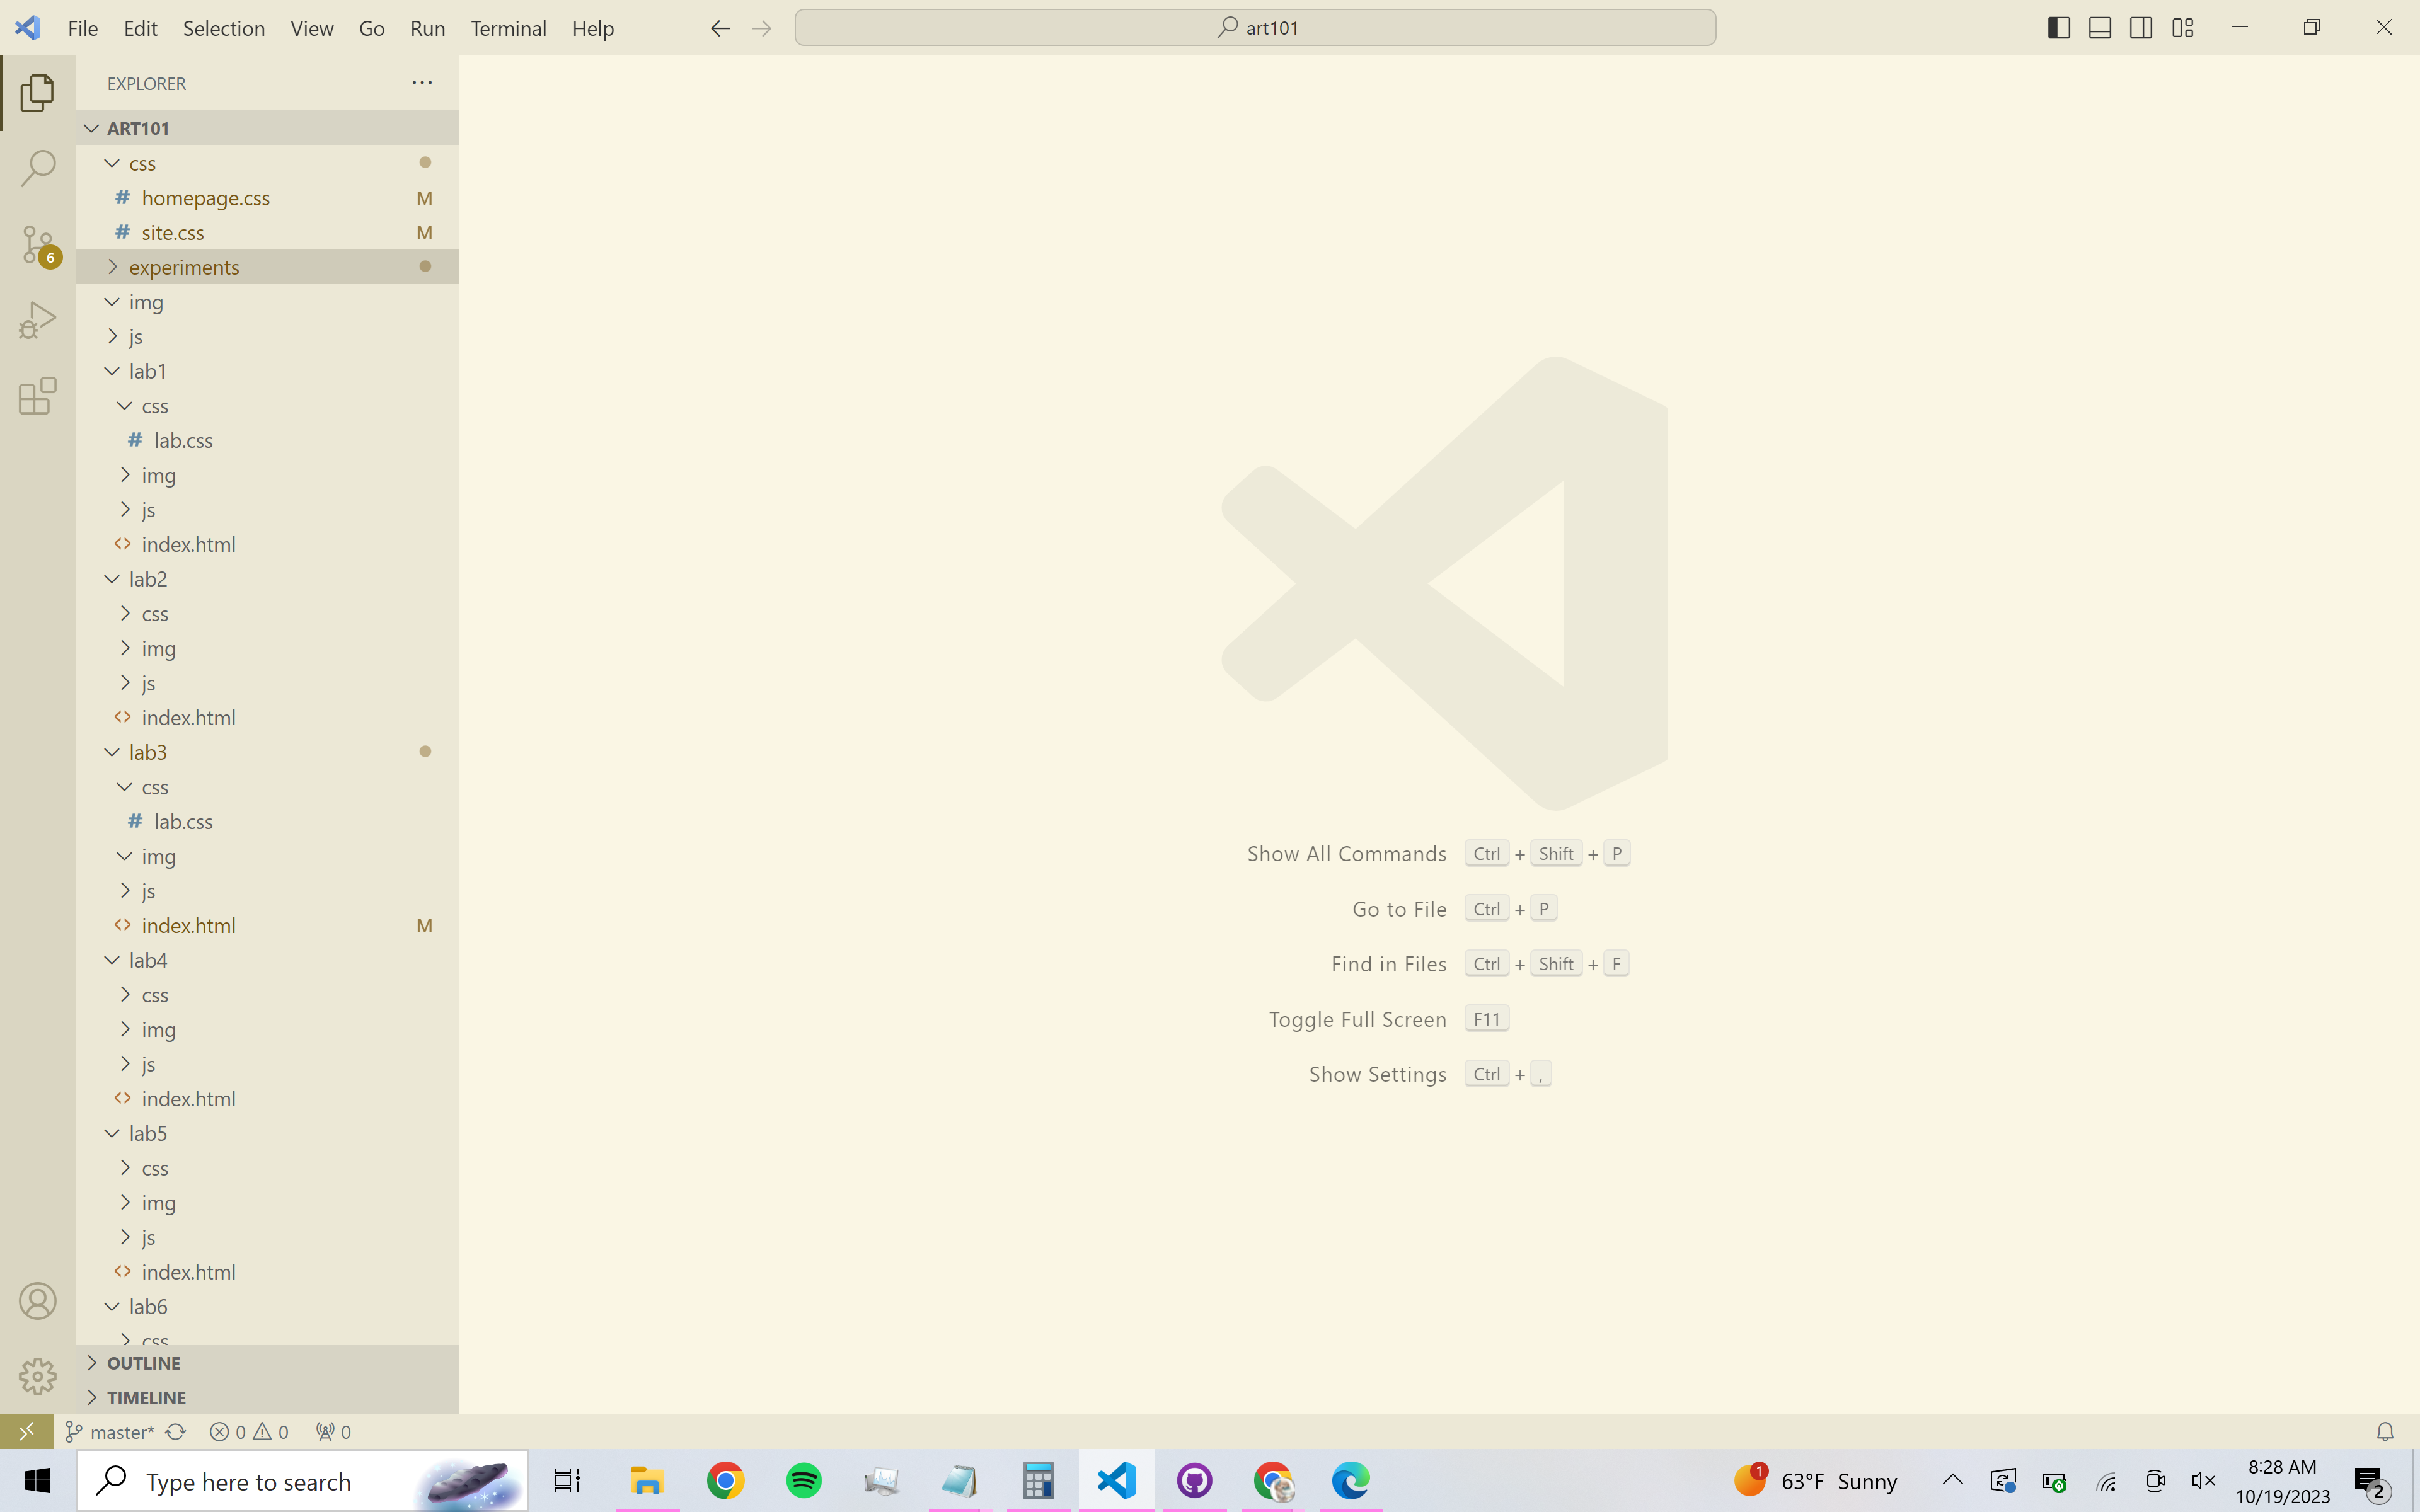Click the art101 command center search box

[x=1255, y=28]
